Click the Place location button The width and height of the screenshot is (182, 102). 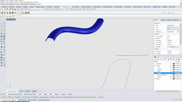(x=173, y=47)
